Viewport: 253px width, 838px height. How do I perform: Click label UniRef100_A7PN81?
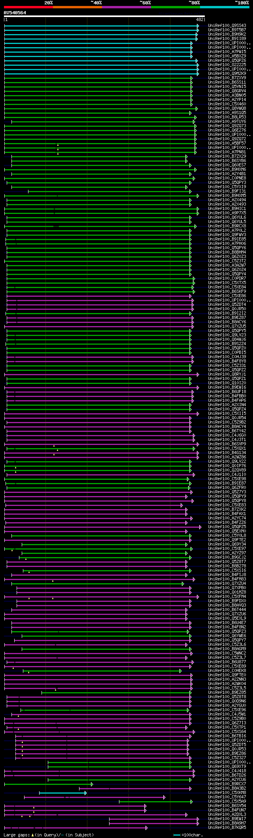(x=227, y=152)
